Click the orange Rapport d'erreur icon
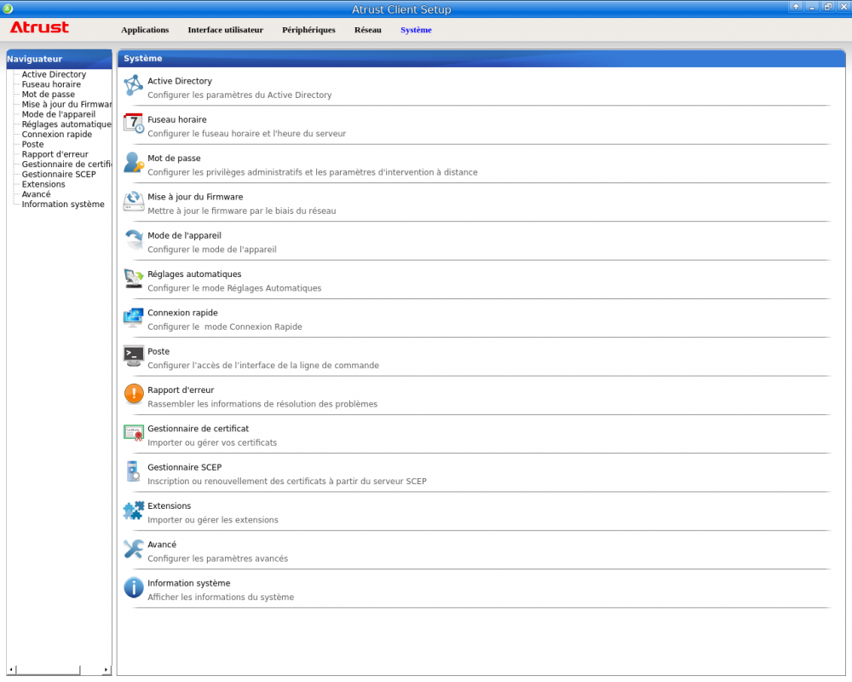Screen dimensions: 852x682 pyautogui.click(x=134, y=394)
